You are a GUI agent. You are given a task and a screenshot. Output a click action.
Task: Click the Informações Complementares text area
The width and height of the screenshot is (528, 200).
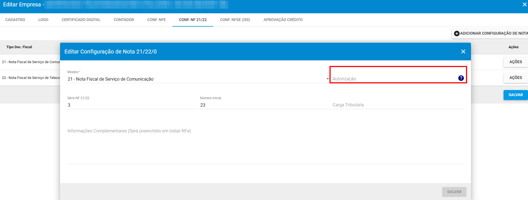[265, 145]
